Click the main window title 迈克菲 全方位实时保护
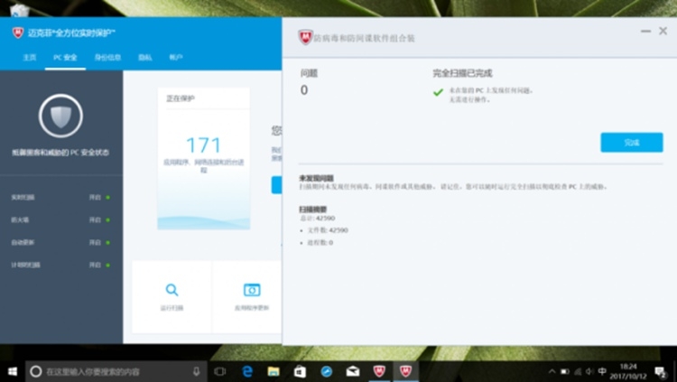The height and width of the screenshot is (382, 677). (71, 33)
